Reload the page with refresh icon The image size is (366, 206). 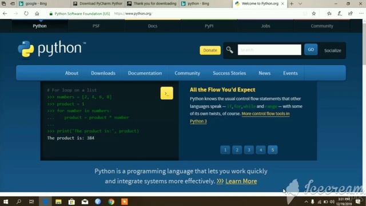point(26,14)
